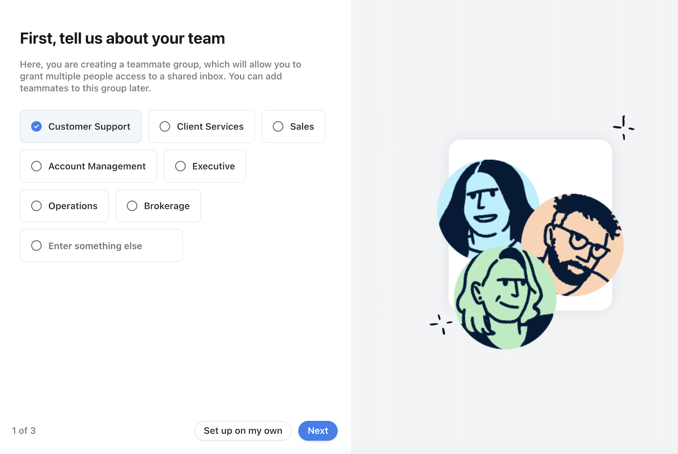The height and width of the screenshot is (454, 678).
Task: Click the radio circle next to Brokerage
Action: [132, 206]
